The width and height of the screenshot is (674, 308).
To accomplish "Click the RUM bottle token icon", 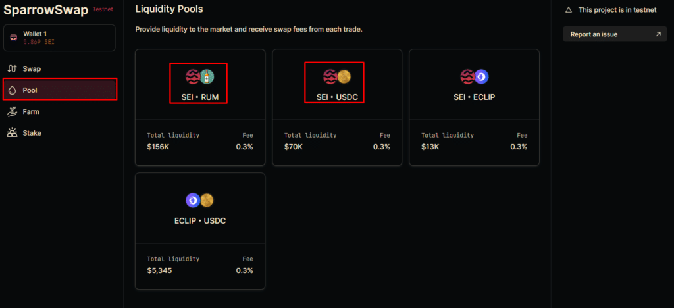I will 207,77.
